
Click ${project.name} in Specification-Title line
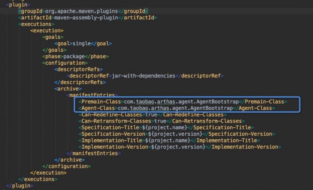point(165,127)
